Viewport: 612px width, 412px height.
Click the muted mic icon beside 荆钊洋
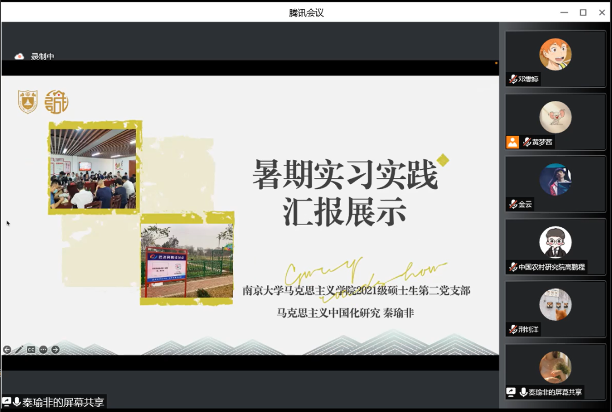513,329
